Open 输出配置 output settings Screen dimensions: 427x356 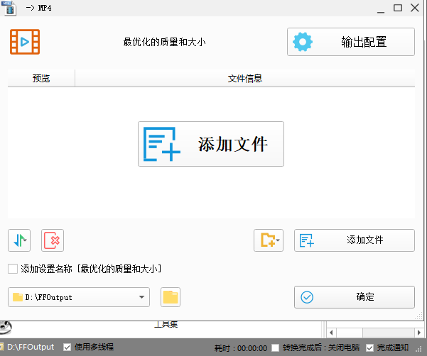[x=351, y=42]
